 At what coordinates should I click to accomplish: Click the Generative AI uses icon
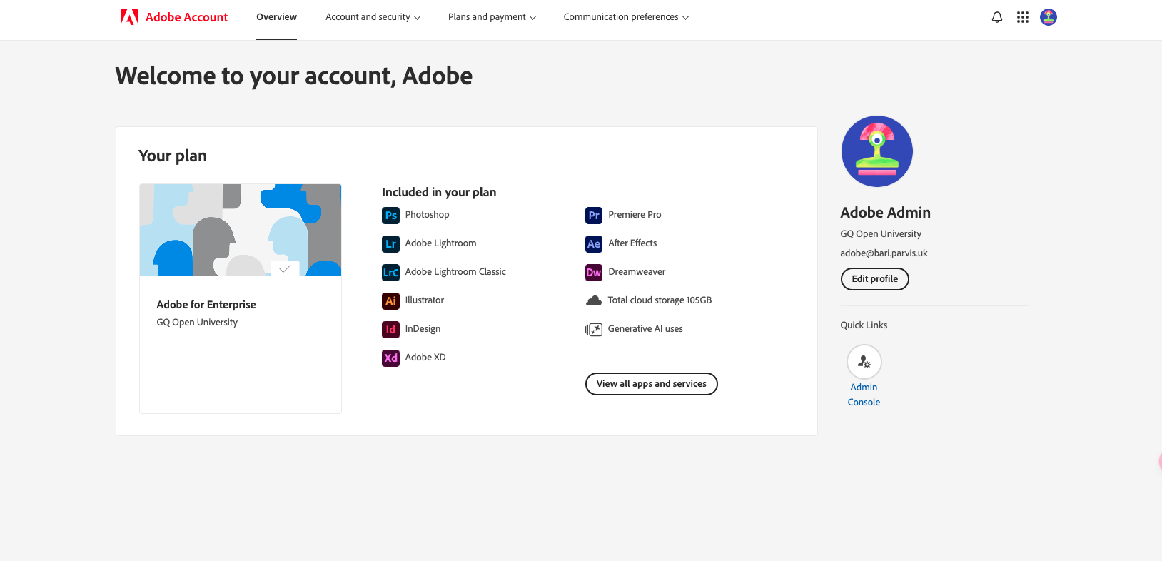594,329
